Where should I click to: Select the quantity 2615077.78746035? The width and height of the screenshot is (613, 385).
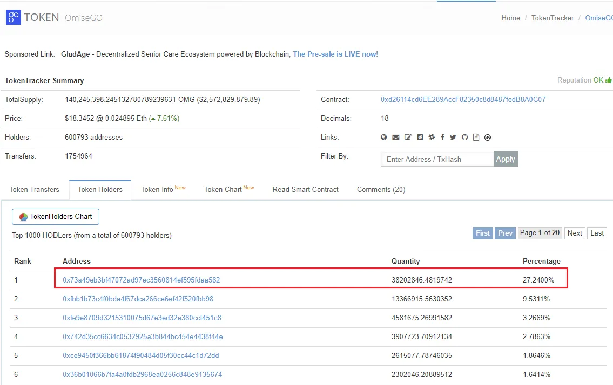(x=422, y=355)
